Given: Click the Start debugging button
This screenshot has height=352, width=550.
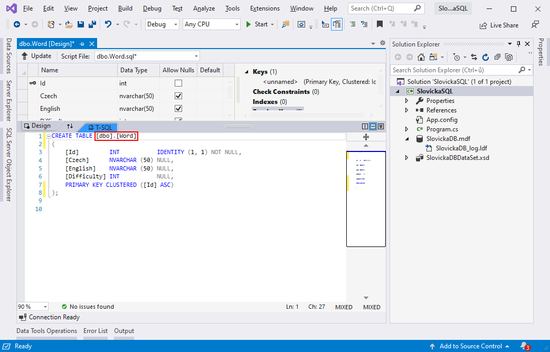Looking at the screenshot, I should [257, 24].
